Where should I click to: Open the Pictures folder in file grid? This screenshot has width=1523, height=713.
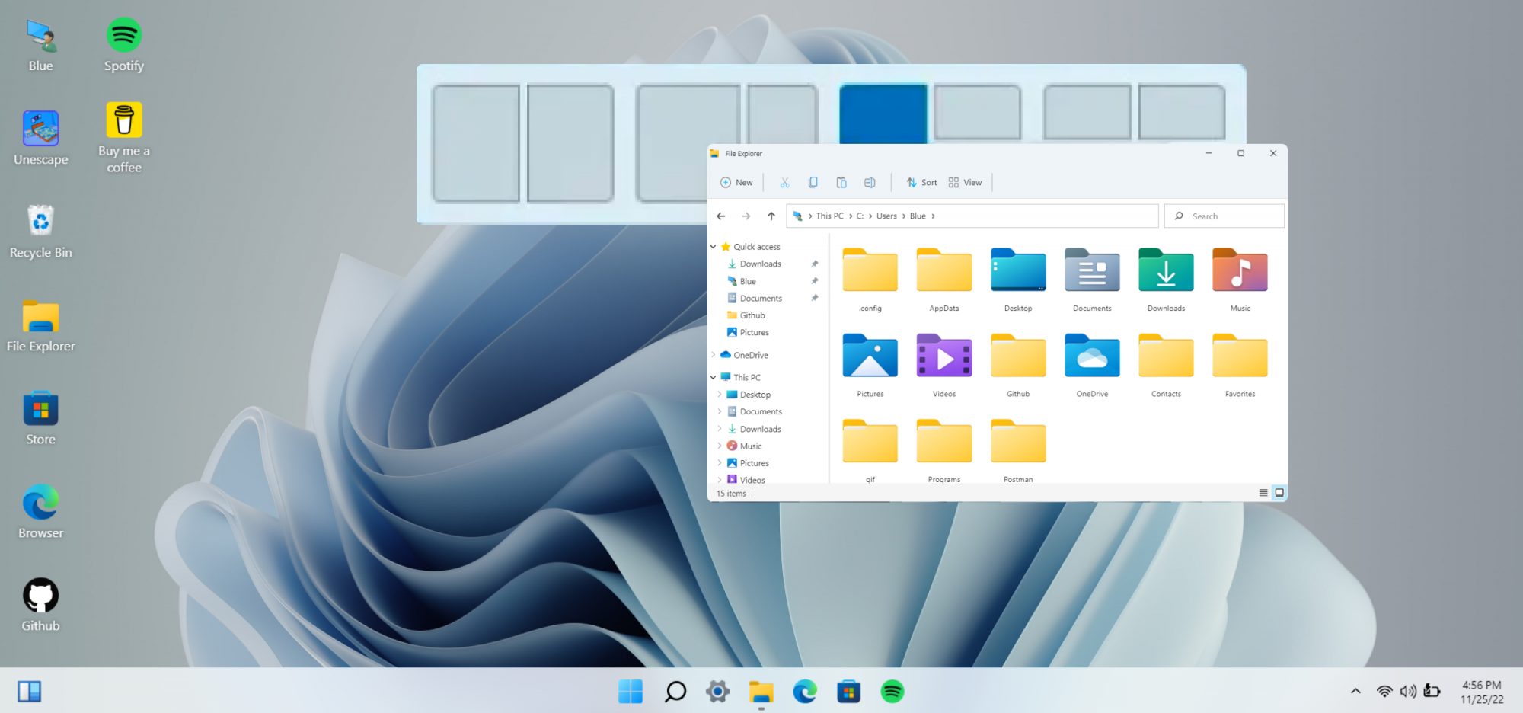coord(870,365)
